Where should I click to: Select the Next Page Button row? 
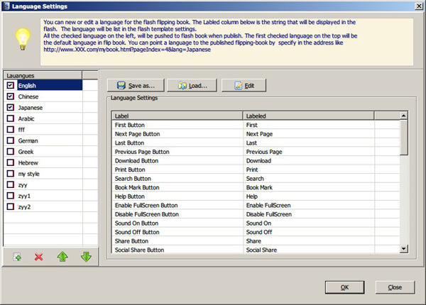(256, 134)
